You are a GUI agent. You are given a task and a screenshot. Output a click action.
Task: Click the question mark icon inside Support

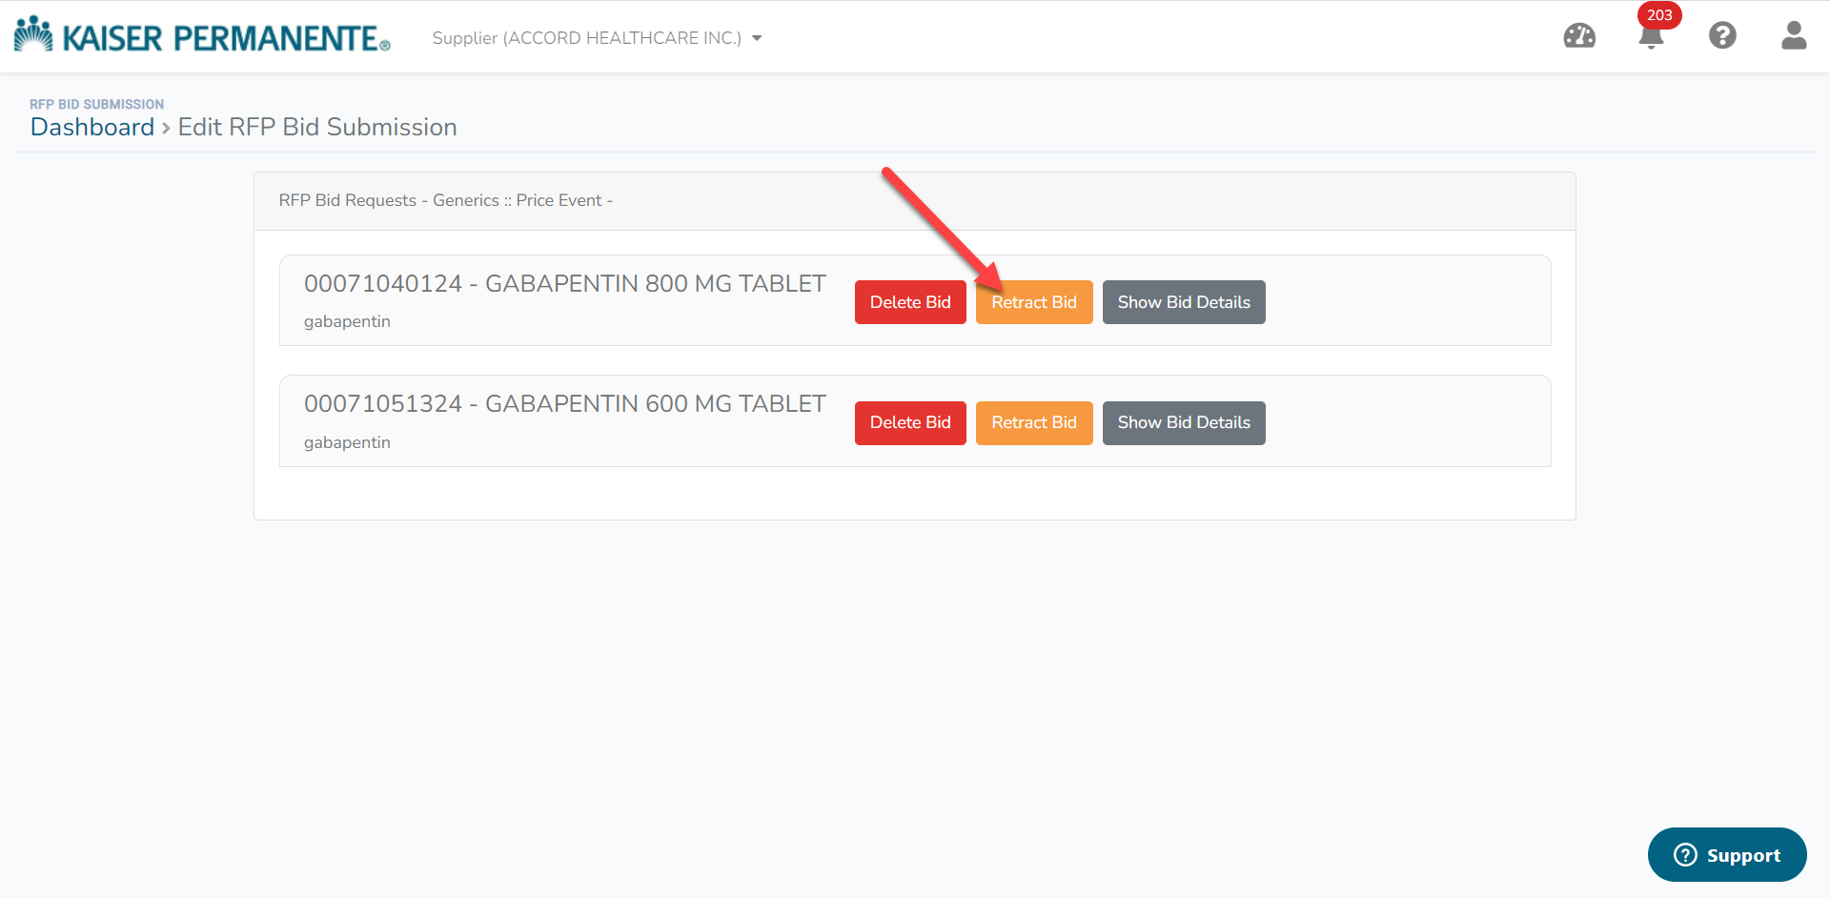[1683, 855]
